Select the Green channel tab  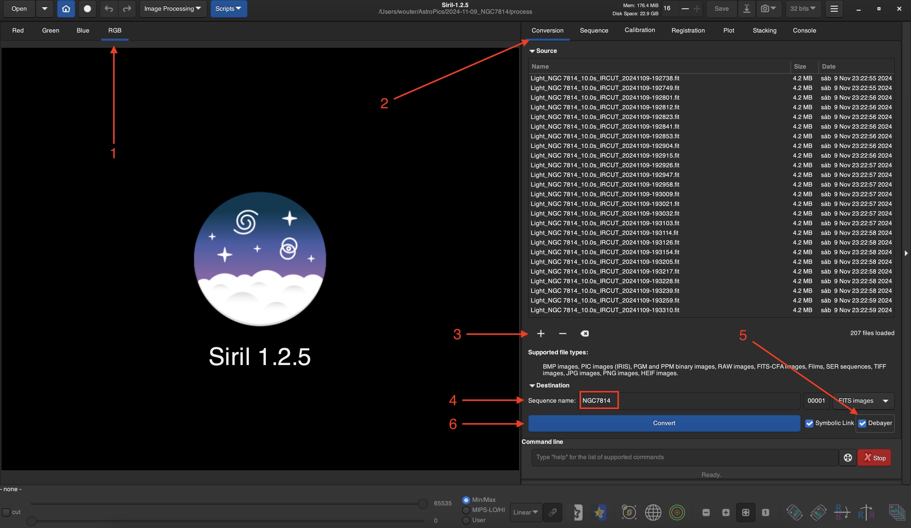click(51, 30)
